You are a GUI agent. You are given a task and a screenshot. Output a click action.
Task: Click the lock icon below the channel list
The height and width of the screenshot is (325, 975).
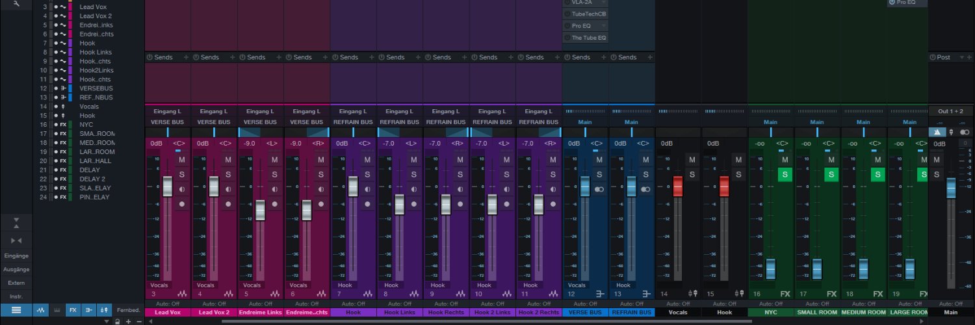117,321
